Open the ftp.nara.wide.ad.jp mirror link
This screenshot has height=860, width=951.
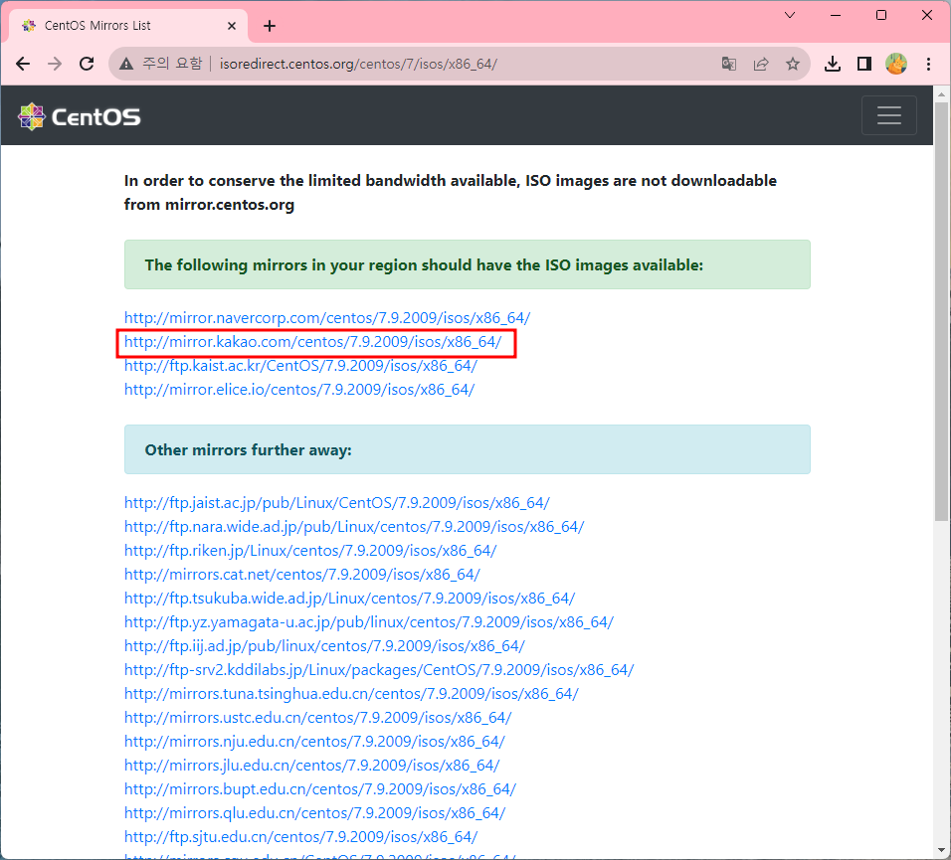pyautogui.click(x=354, y=527)
